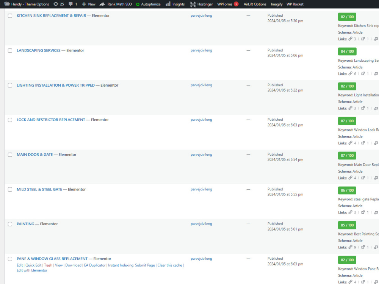Click internal links icon in Kitchen Sink row

(x=350, y=39)
